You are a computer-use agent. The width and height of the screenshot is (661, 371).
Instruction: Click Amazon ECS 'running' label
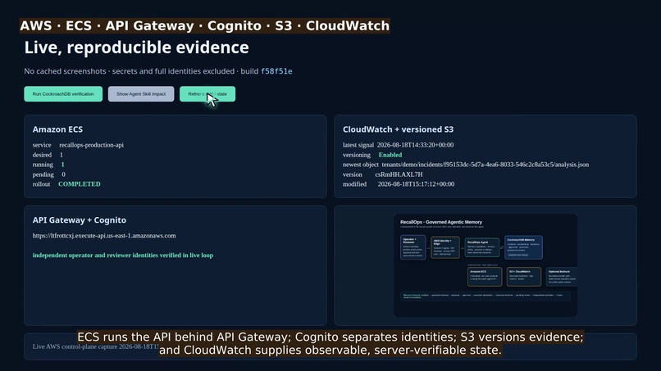coord(43,165)
